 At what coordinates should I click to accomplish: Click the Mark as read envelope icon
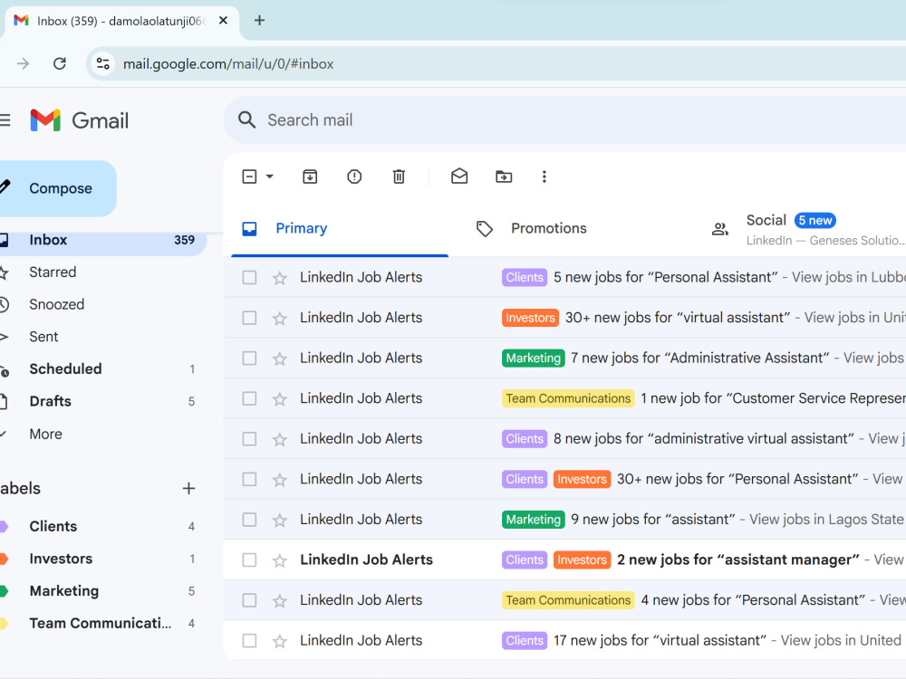[x=459, y=177]
